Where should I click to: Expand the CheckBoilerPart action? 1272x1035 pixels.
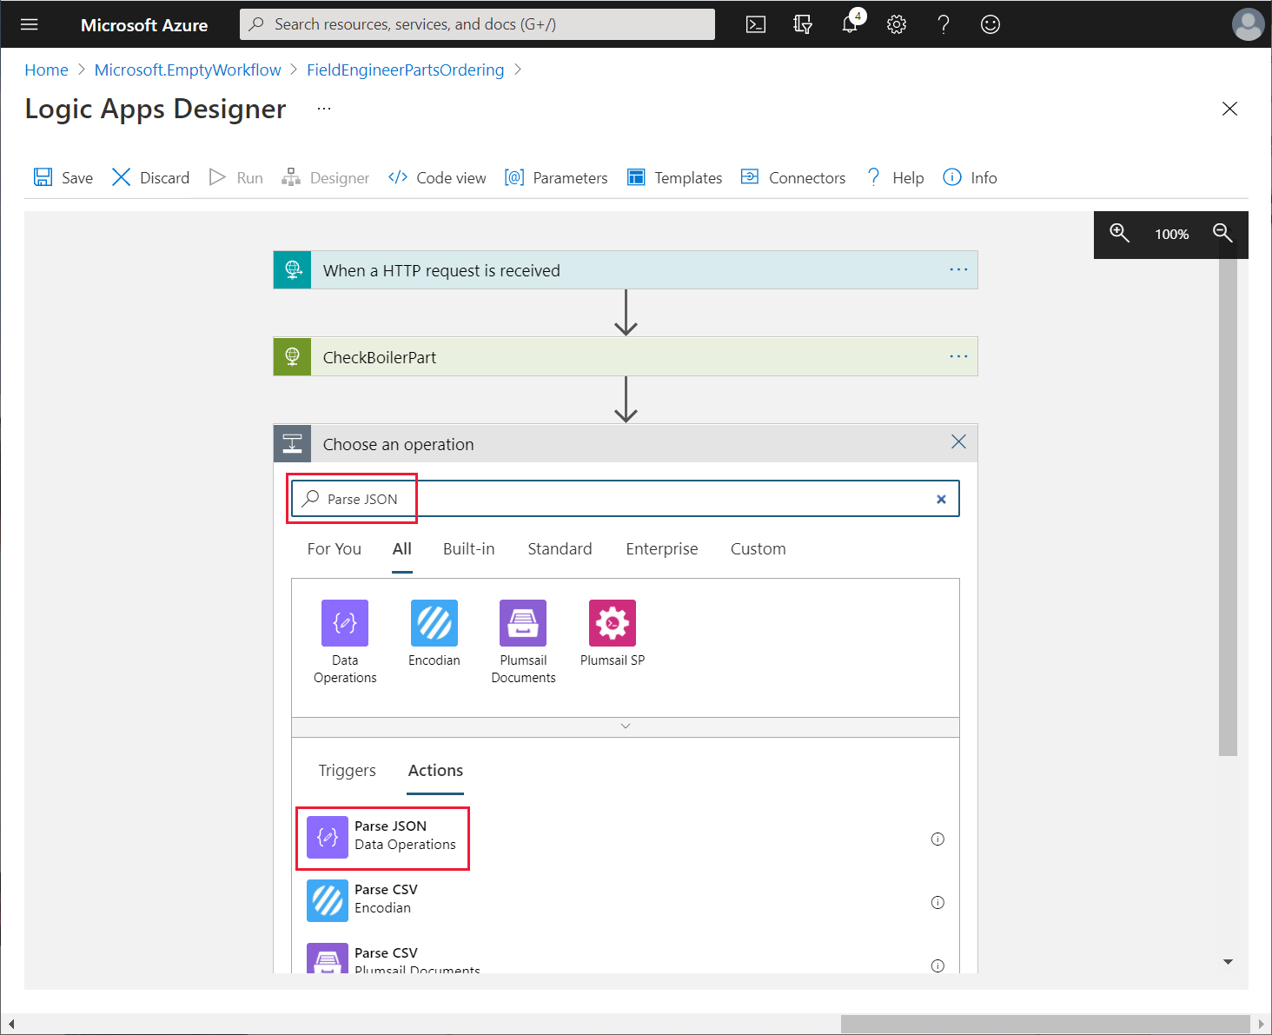tap(626, 357)
